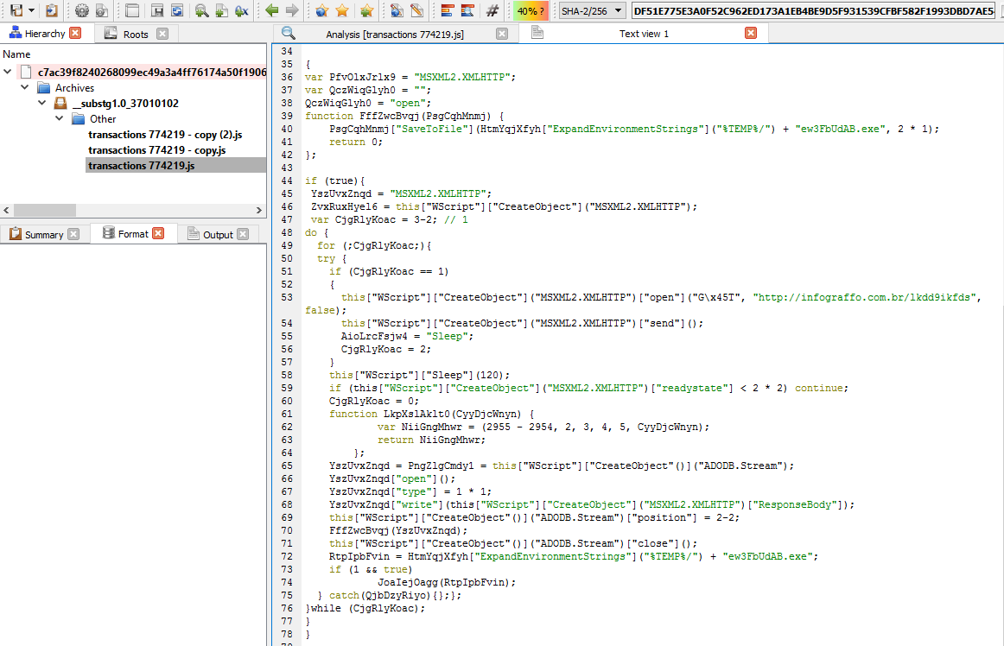Image resolution: width=1004 pixels, height=646 pixels.
Task: Collapse the Other folder node
Action: [60, 117]
